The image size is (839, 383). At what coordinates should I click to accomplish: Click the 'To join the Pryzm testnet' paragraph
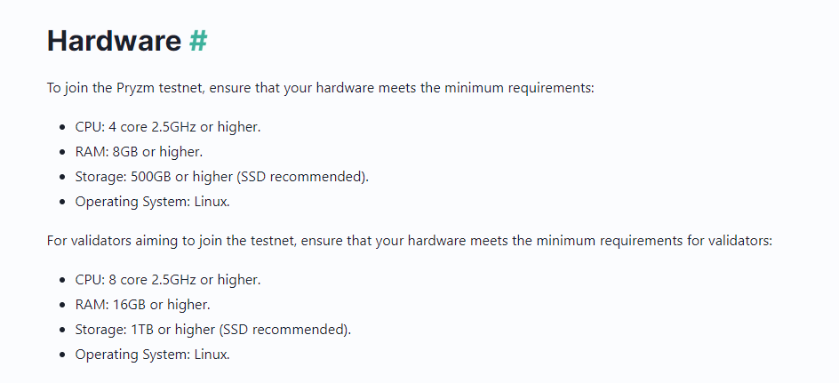(x=321, y=88)
